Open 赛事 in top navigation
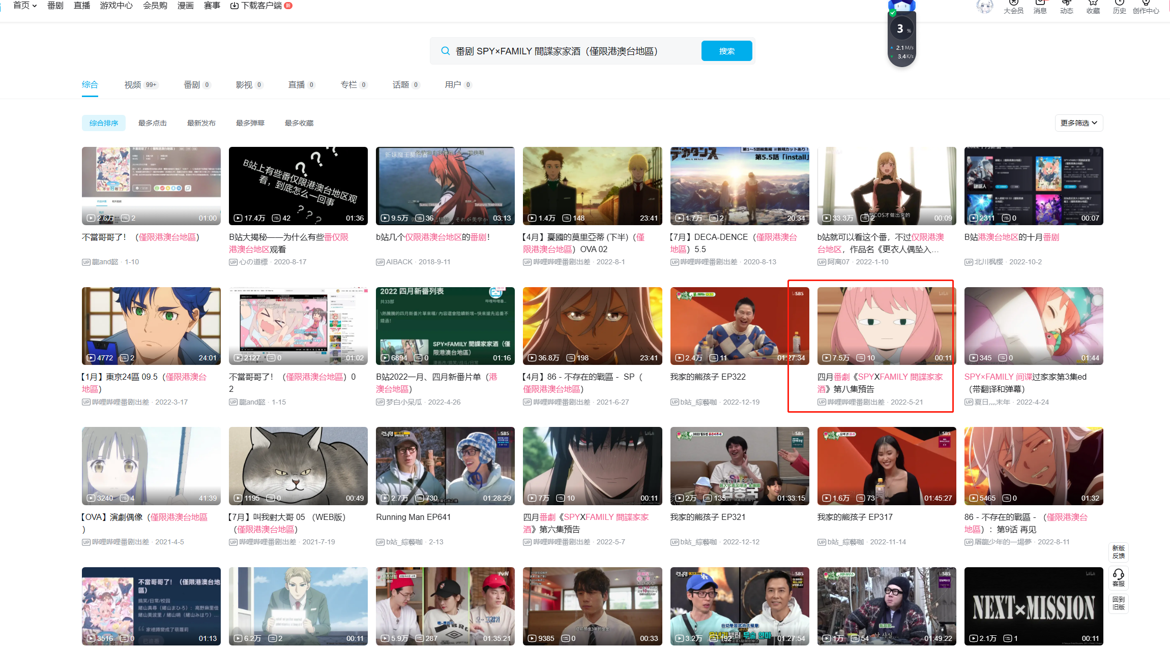Viewport: 1170px width, 647px height. 212,5
